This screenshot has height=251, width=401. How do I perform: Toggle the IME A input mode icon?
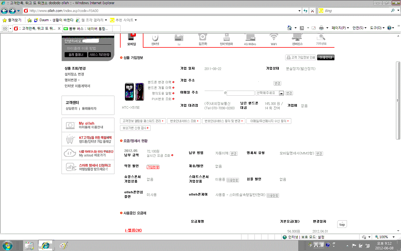(316, 245)
